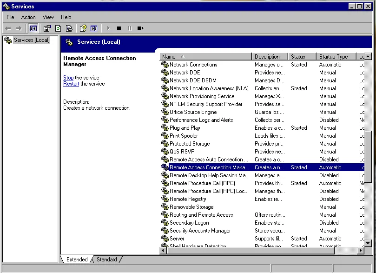Click the Stop the service link
376x273 pixels.
68,78
